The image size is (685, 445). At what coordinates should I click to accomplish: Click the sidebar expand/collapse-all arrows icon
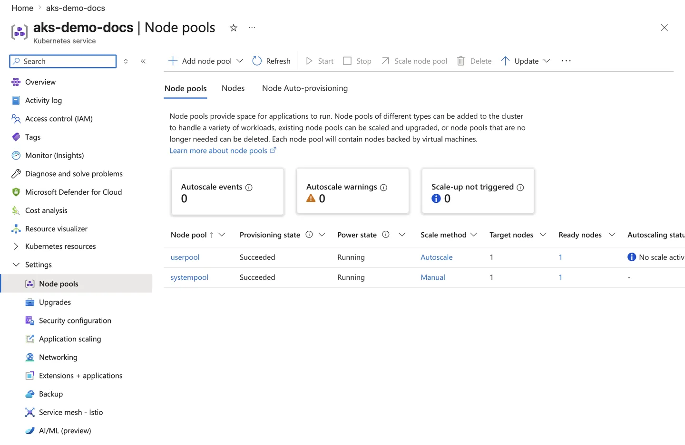pos(126,61)
